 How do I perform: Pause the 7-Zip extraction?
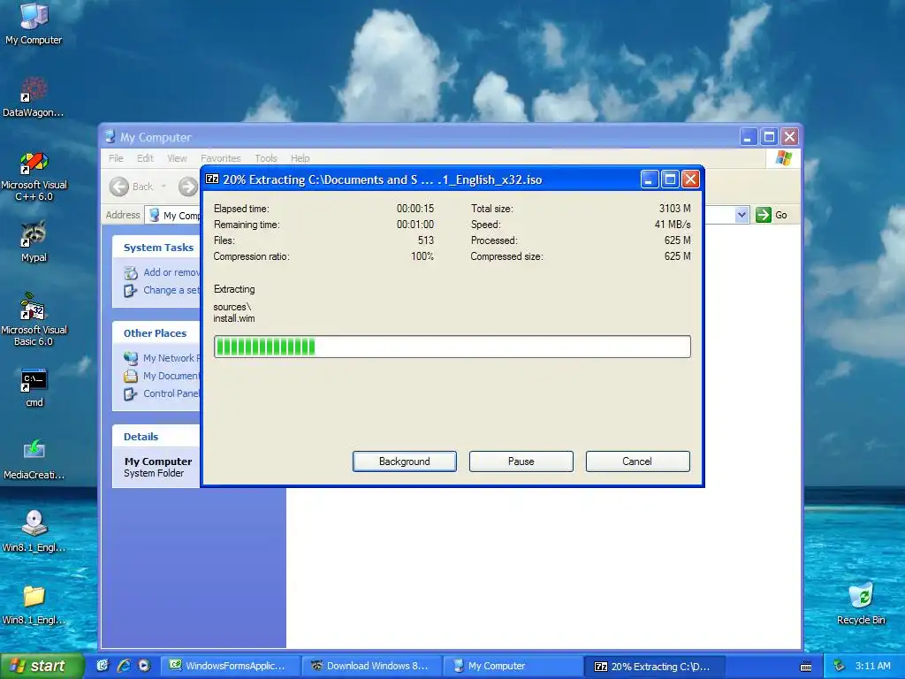pos(521,462)
